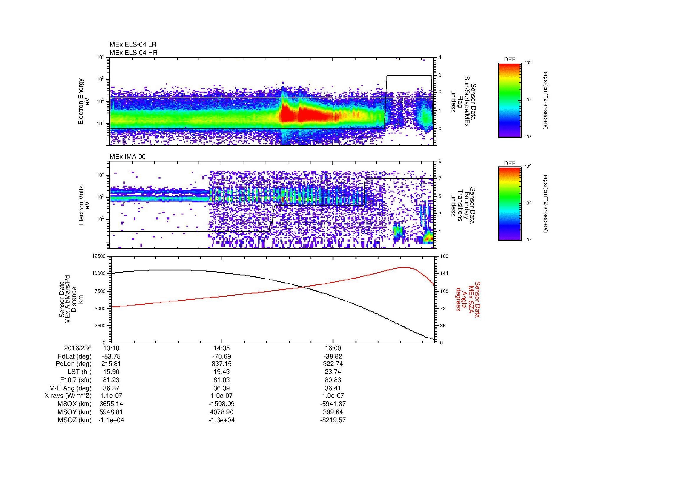Click LST value 23.74

point(333,372)
